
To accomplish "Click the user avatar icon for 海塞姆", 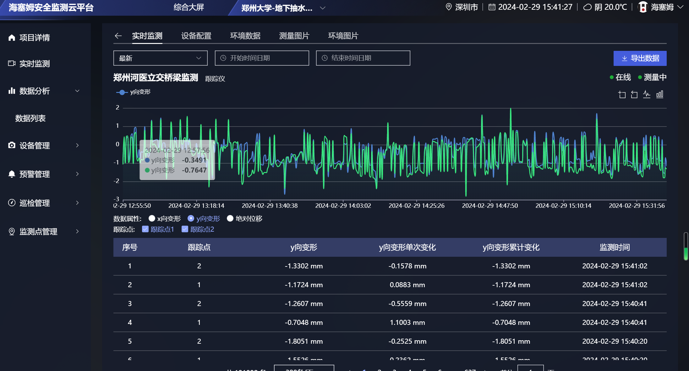I will pos(643,7).
